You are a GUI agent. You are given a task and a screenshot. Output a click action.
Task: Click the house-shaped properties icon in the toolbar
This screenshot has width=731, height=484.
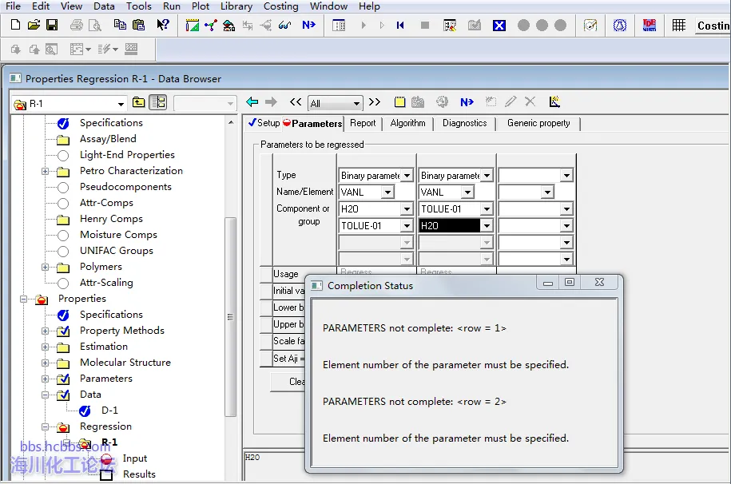click(x=228, y=26)
